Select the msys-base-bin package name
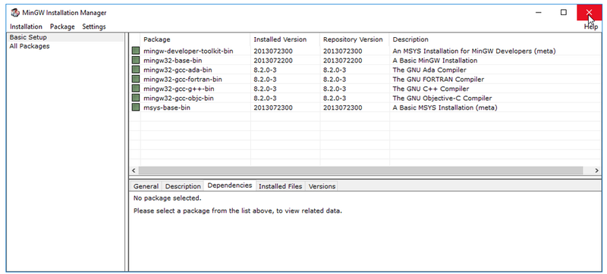 point(167,107)
